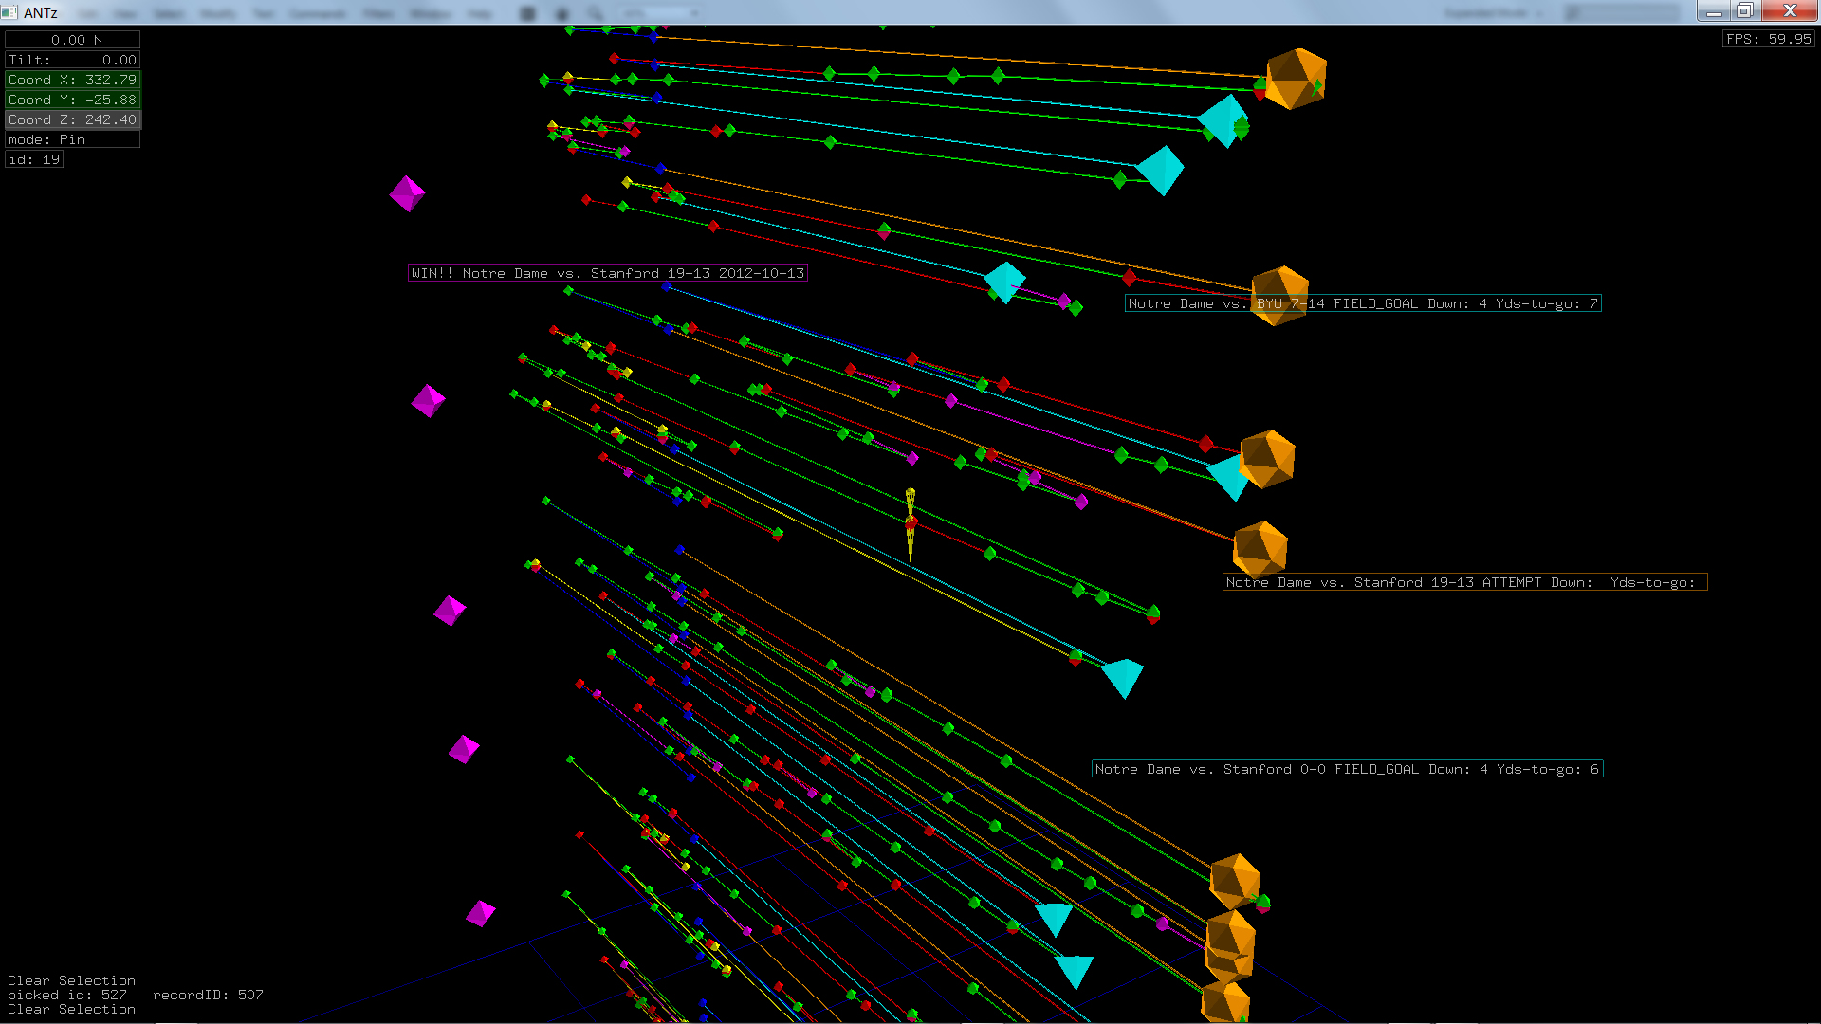Screen dimensions: 1821x1024
Task: Click orange icosahedron above Stanford ATTEMPT label
Action: click(1260, 547)
